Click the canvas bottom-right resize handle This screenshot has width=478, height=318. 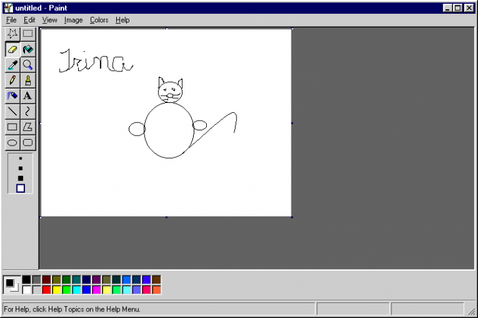292,217
